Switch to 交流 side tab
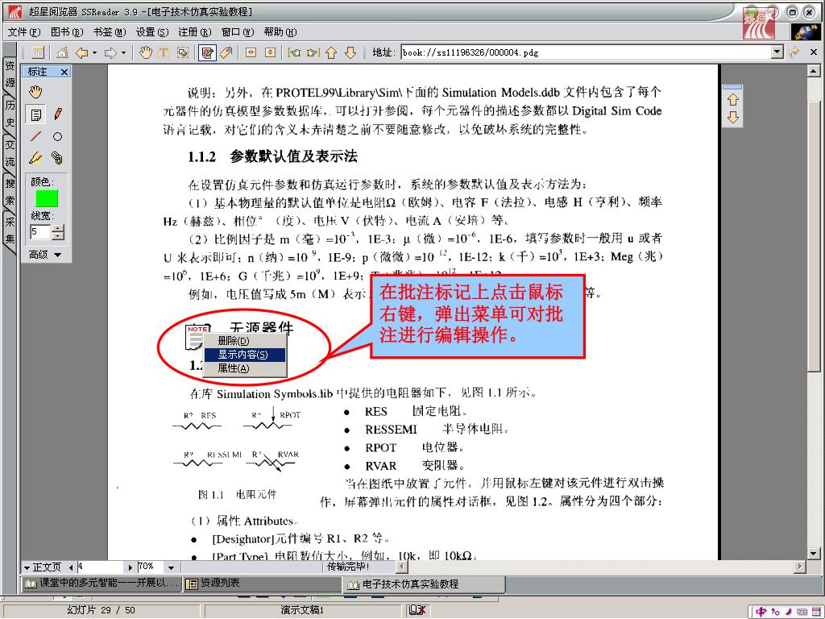The image size is (825, 619). (x=10, y=152)
